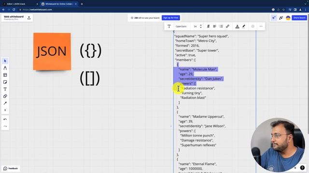Open the help question mark button
The image size is (309, 173).
(x=302, y=168)
